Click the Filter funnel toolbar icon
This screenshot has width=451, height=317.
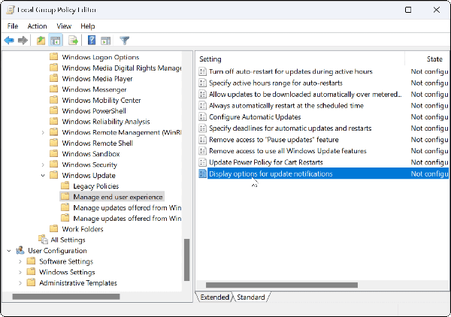click(125, 41)
